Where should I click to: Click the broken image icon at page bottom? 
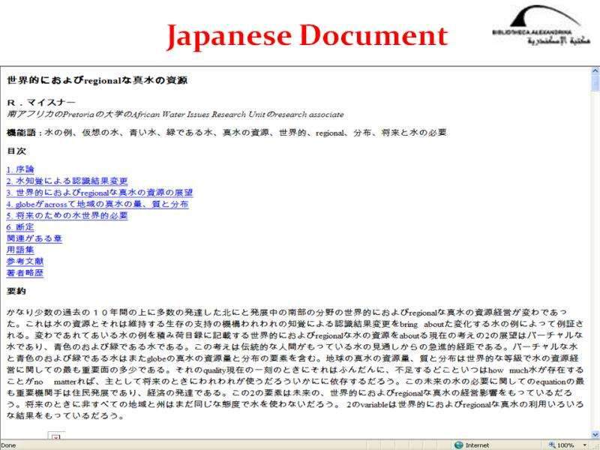coord(55,436)
